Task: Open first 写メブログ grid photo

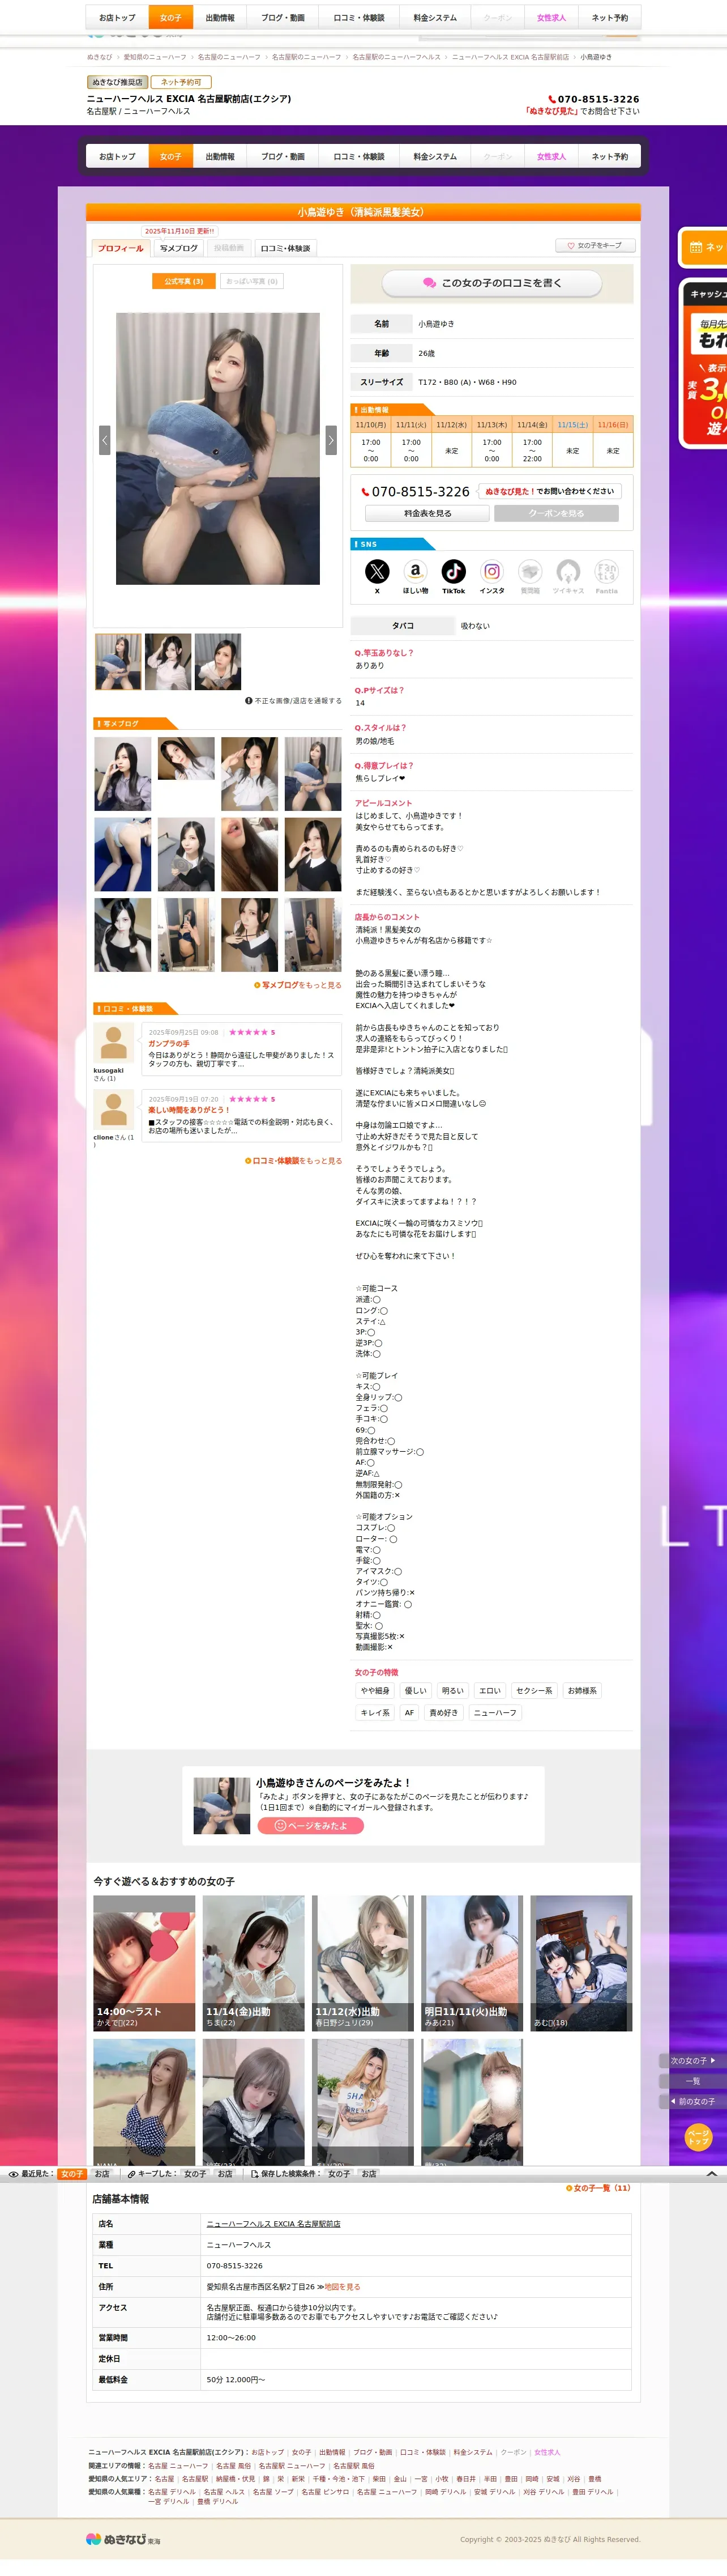Action: pos(123,774)
